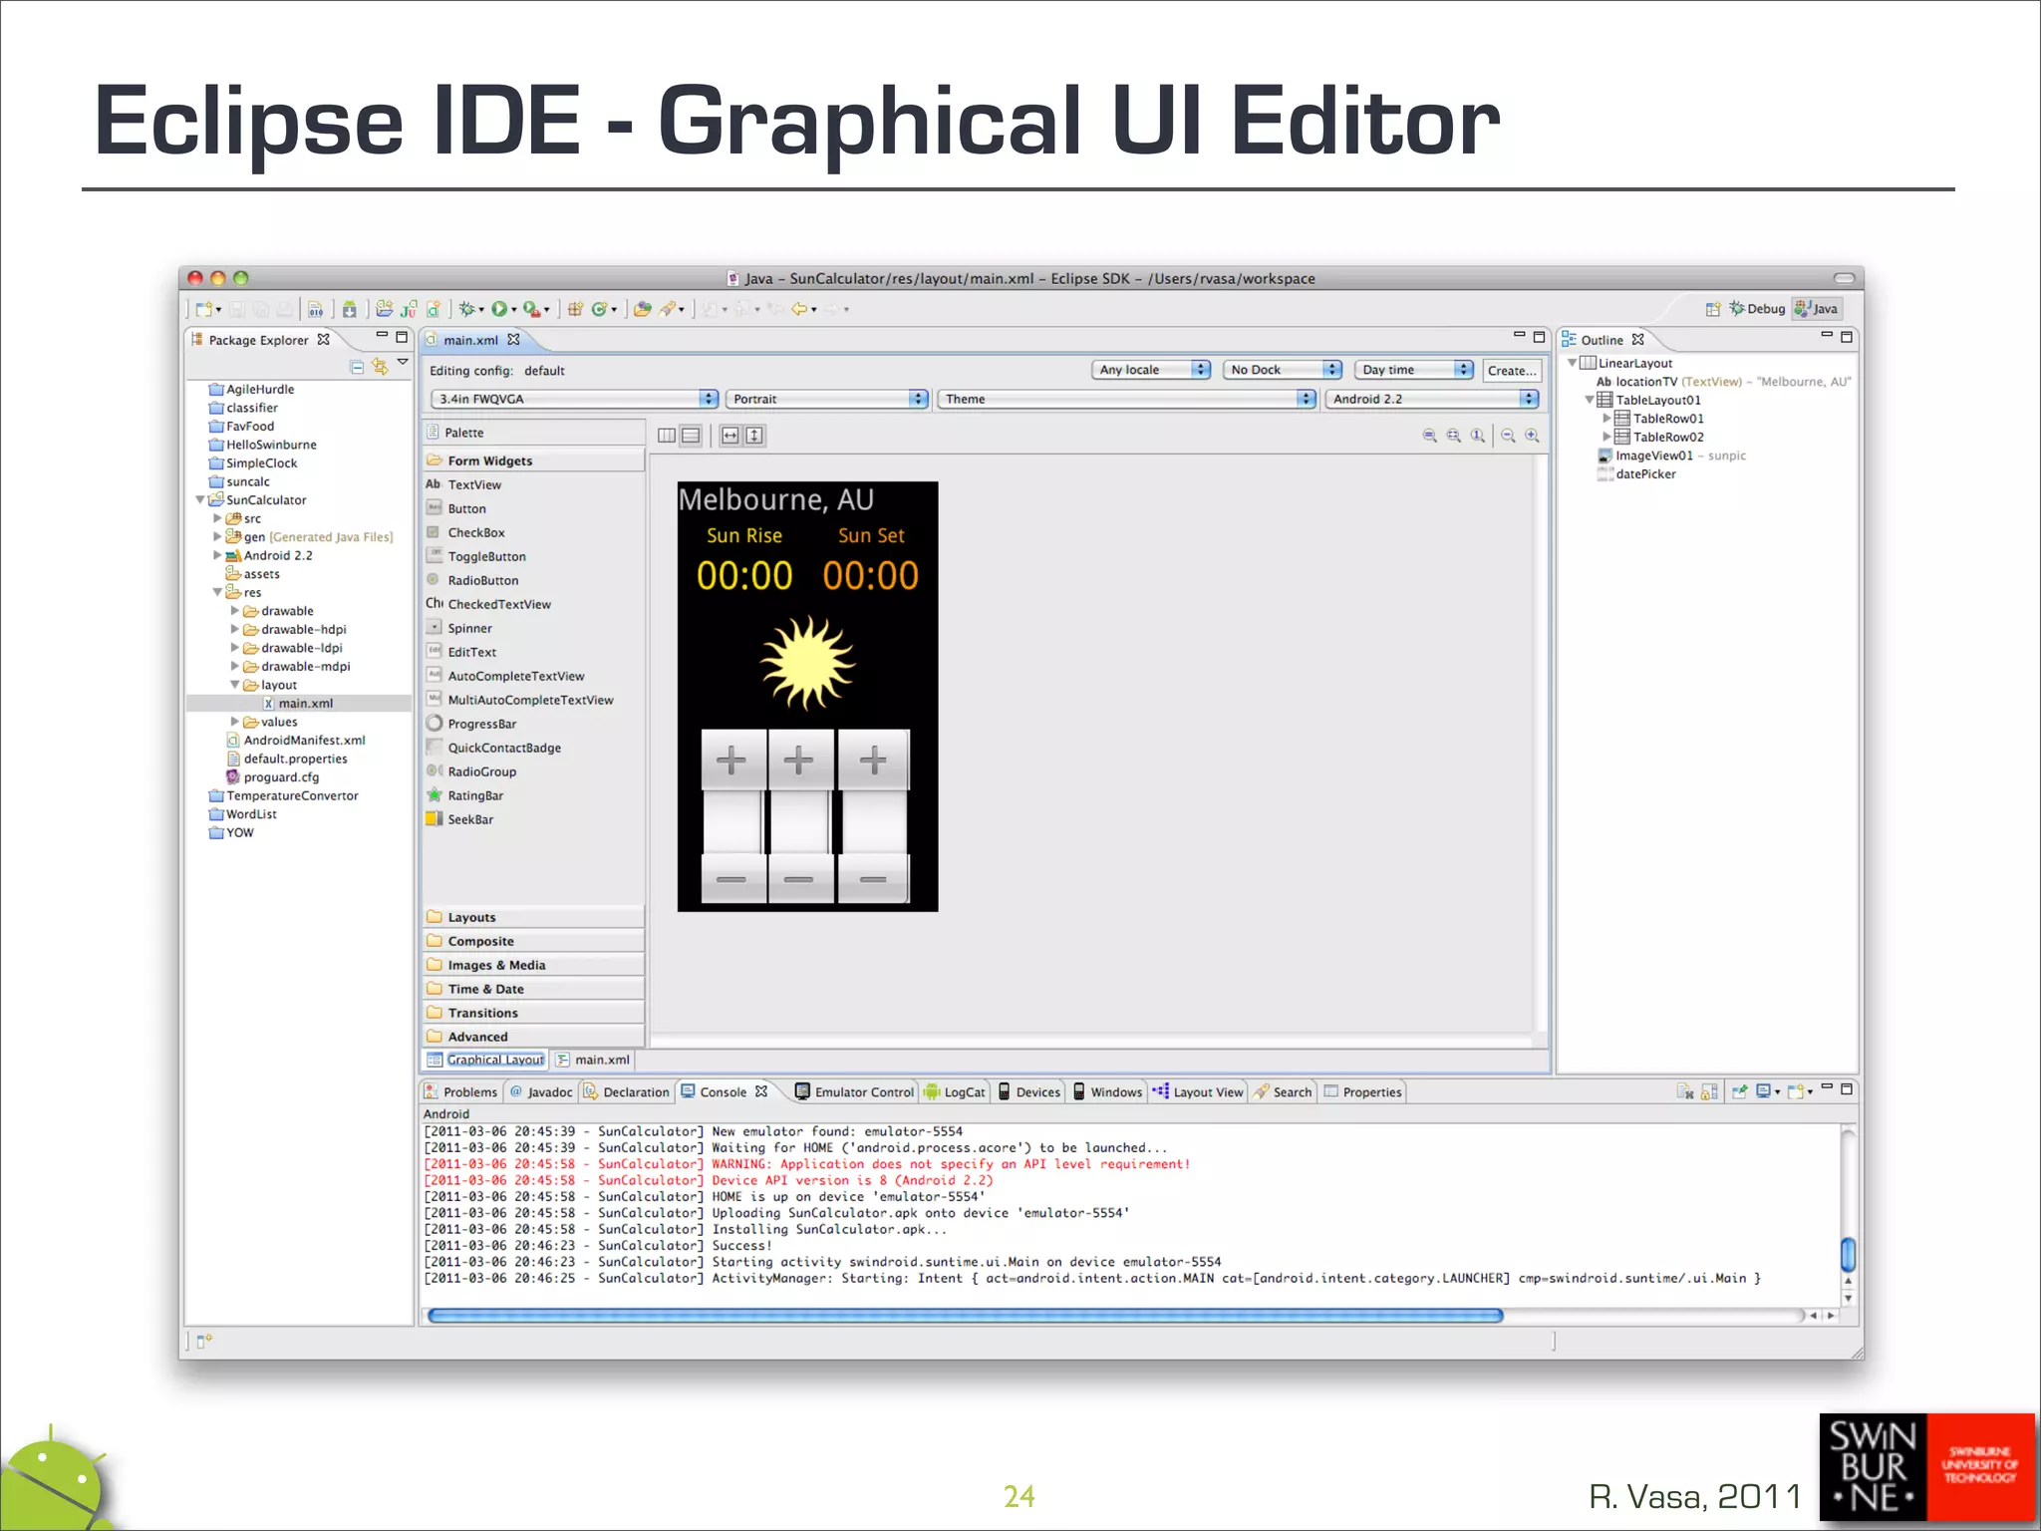Open the No Dock dropdown
This screenshot has width=2041, height=1531.
point(1283,370)
